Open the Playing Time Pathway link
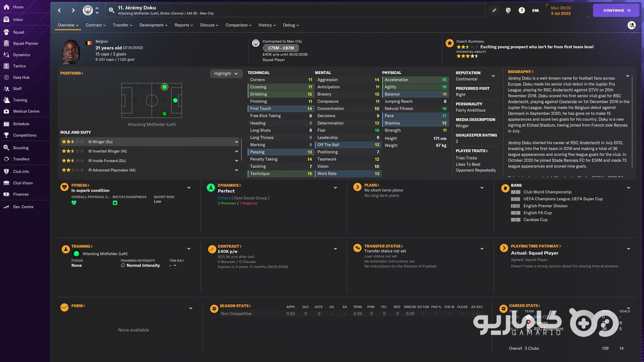 (x=536, y=246)
